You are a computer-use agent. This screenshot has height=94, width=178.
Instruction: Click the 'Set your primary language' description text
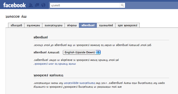[x=93, y=45]
